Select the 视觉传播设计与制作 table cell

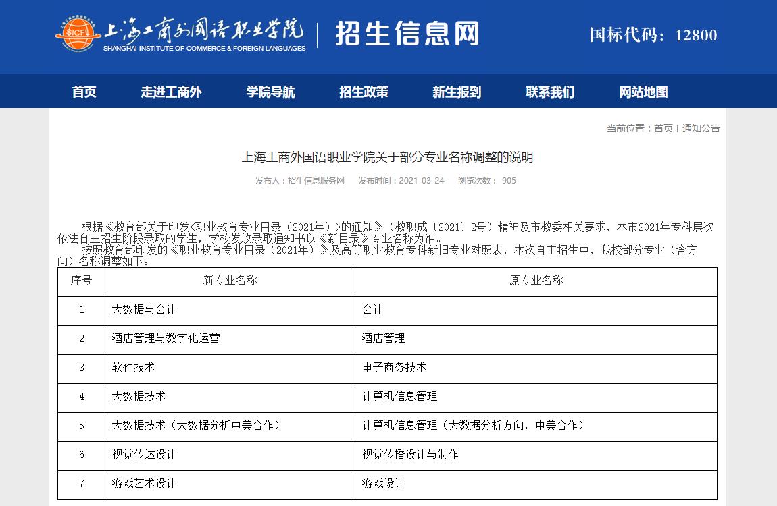click(536, 456)
